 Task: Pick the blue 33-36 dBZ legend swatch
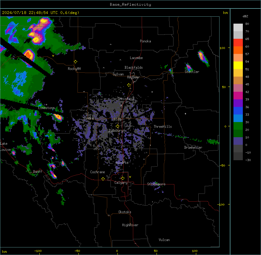[238, 111]
